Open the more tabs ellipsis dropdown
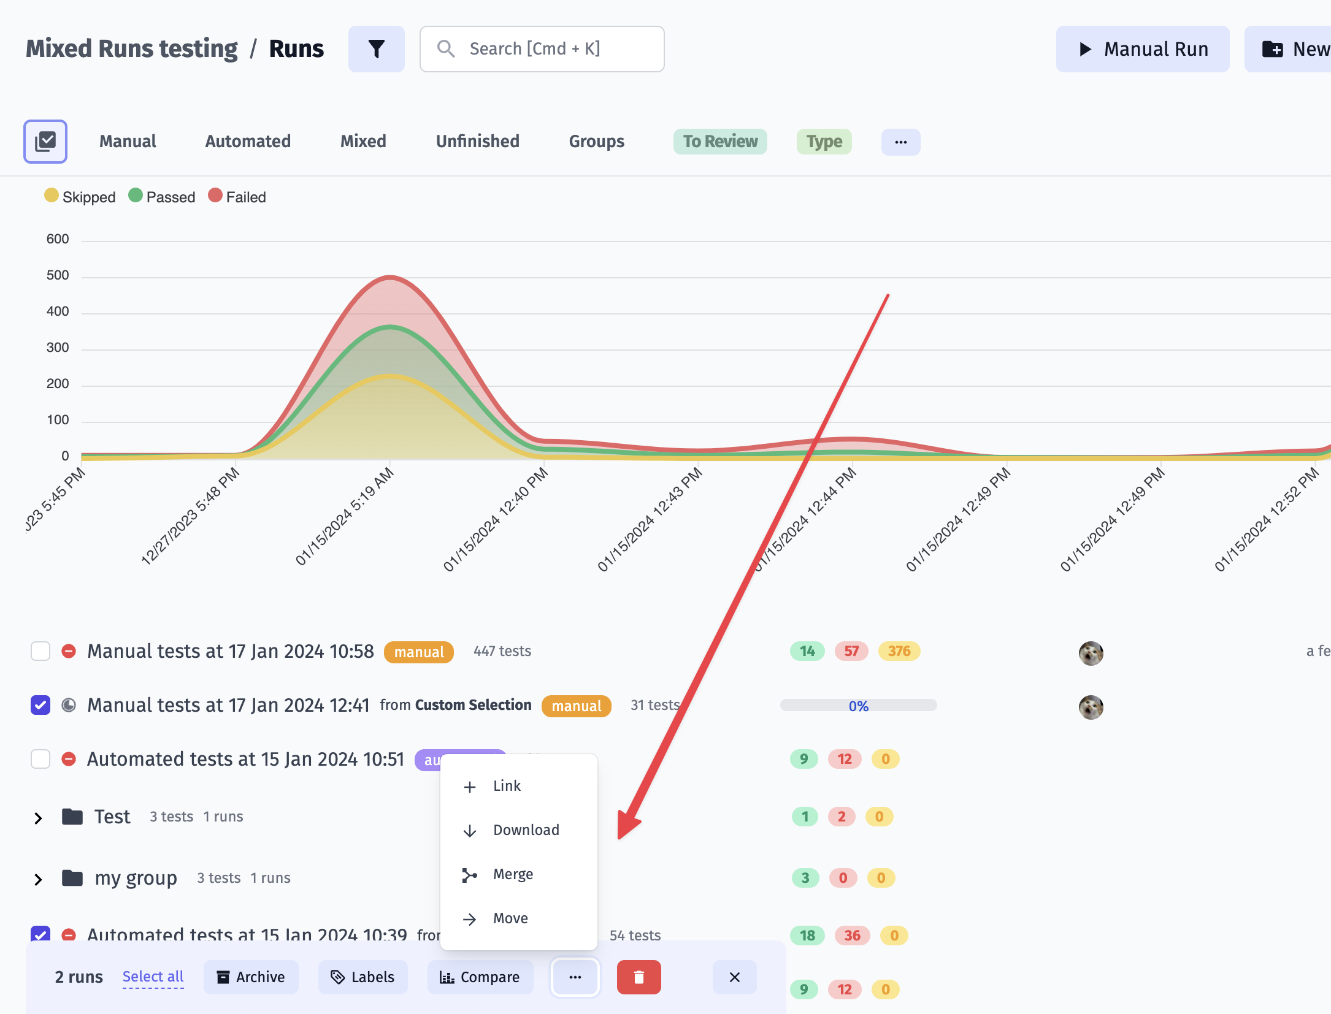This screenshot has height=1014, width=1331. pyautogui.click(x=900, y=142)
